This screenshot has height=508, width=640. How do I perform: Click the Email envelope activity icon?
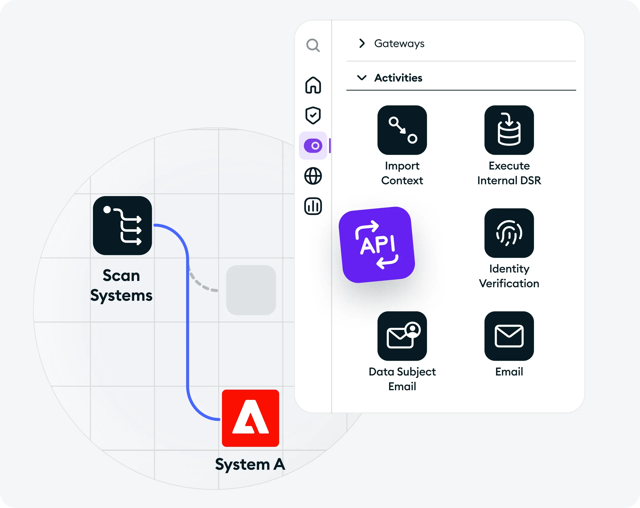[509, 336]
